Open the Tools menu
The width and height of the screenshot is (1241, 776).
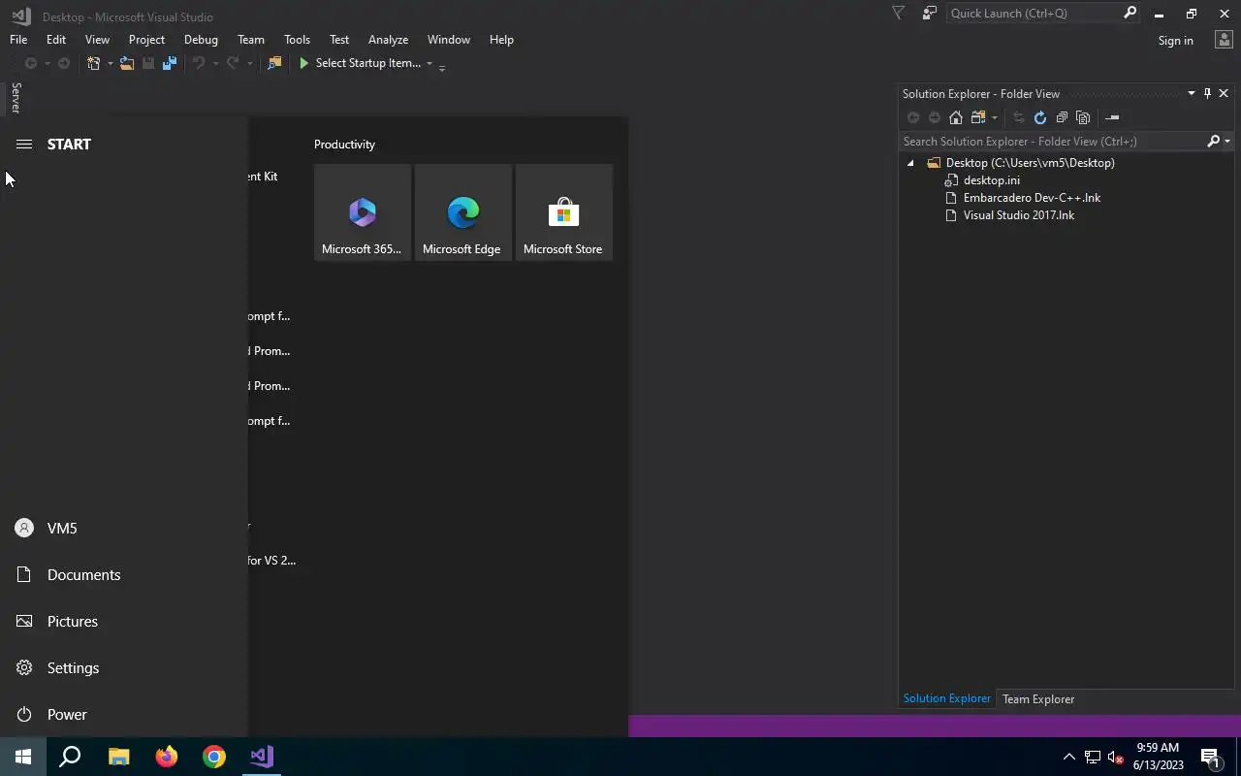pos(297,40)
